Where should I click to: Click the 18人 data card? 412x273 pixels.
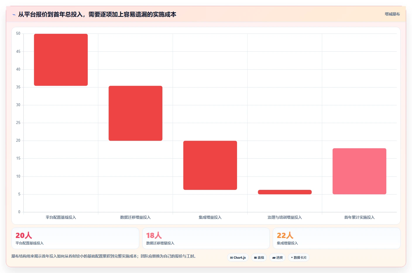tap(206, 238)
